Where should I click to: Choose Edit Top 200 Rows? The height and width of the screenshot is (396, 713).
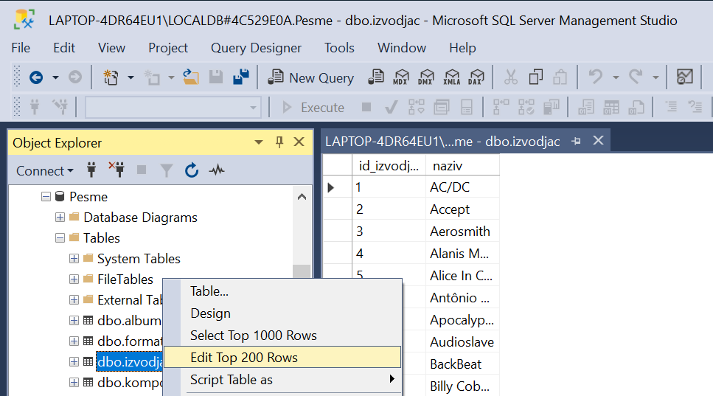[x=282, y=358]
